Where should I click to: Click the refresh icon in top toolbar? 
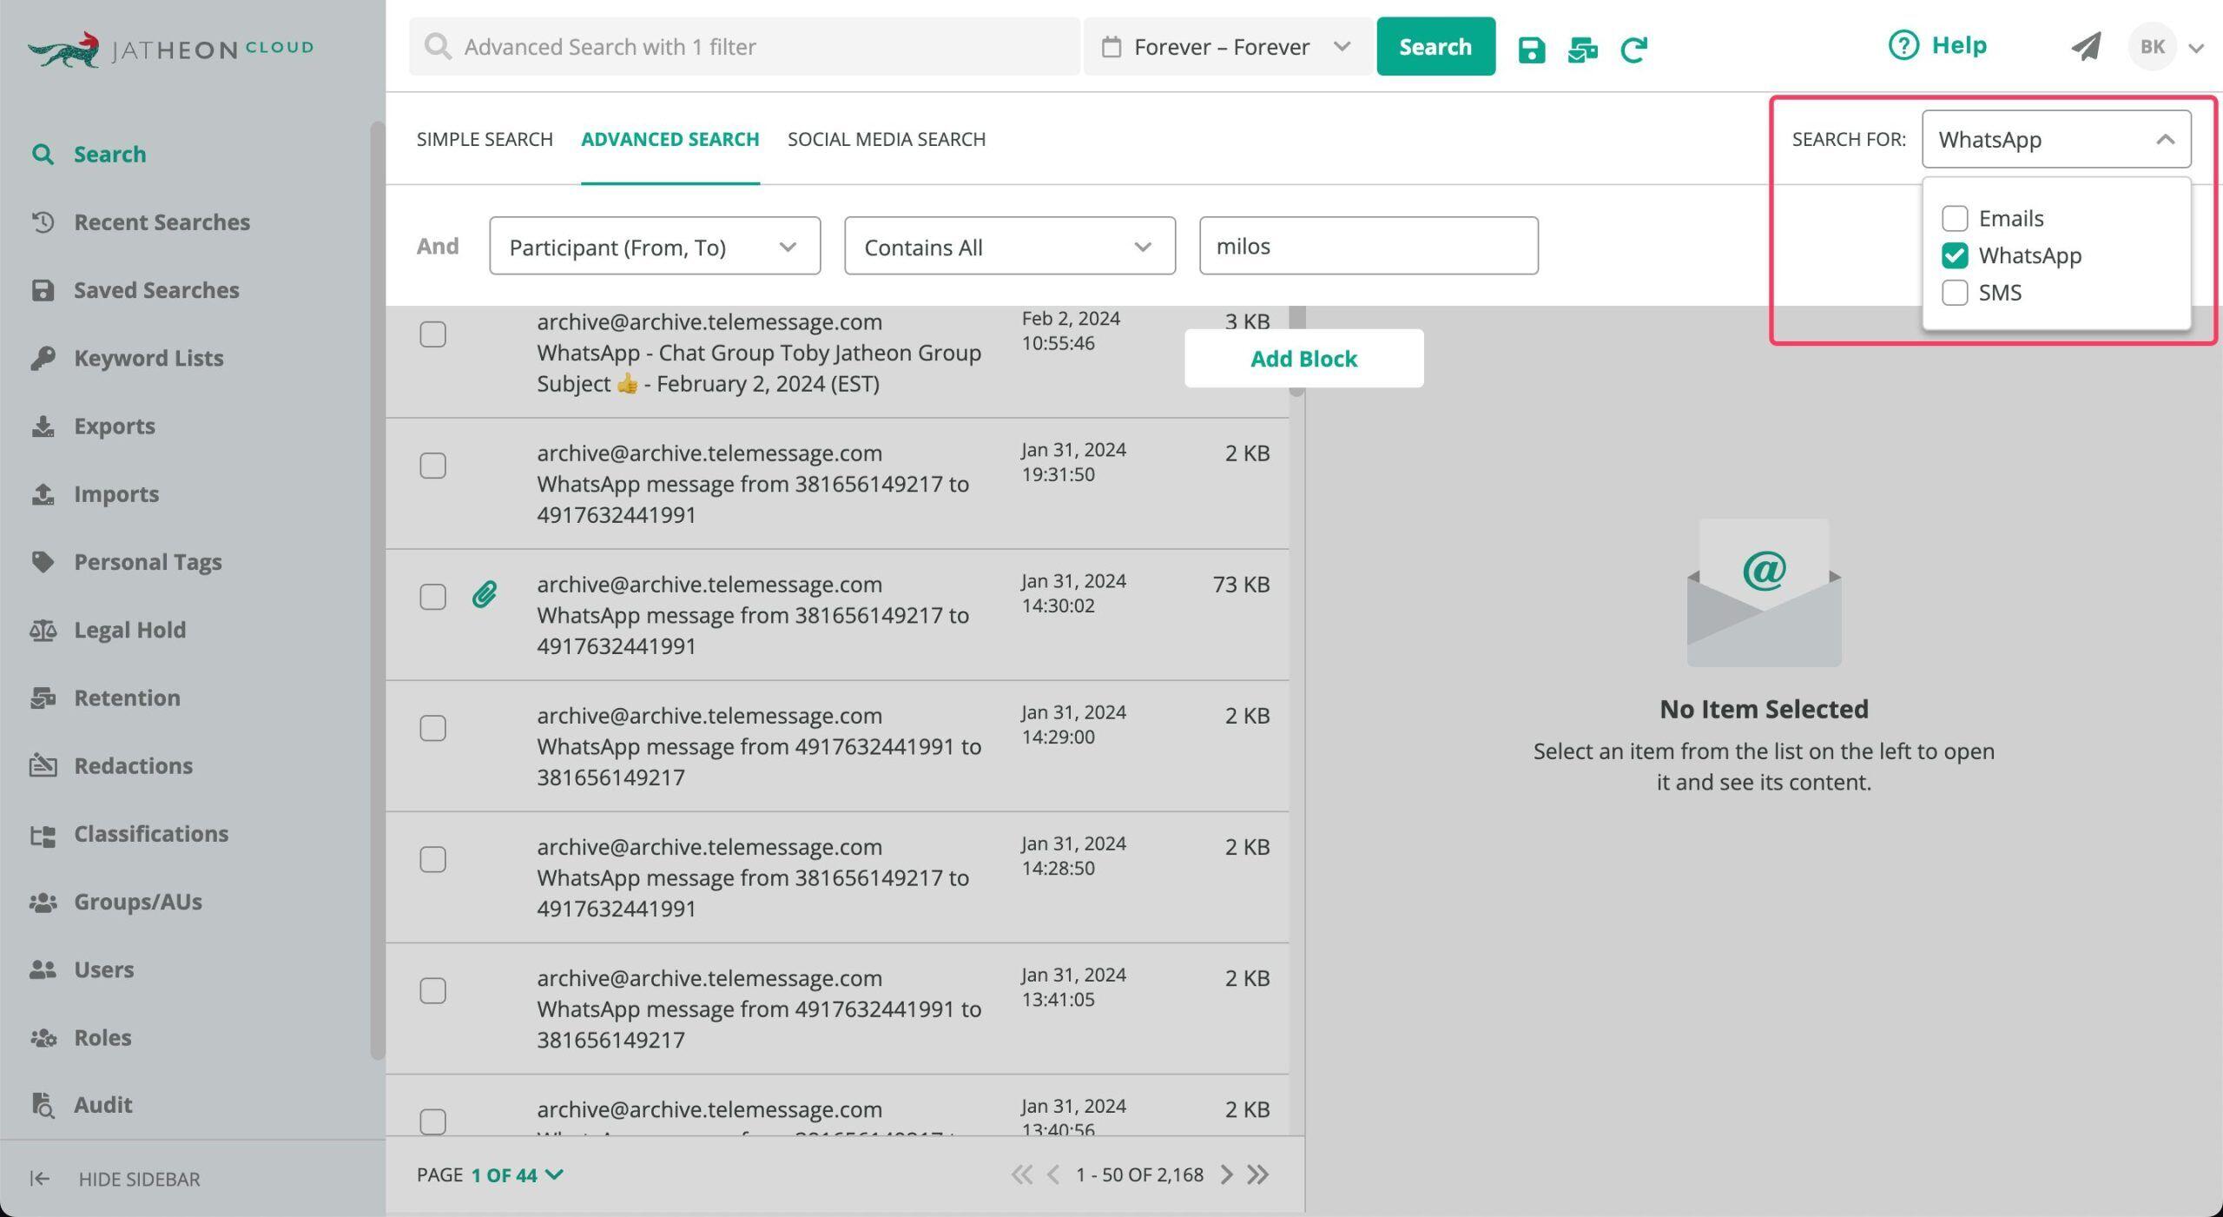tap(1633, 49)
